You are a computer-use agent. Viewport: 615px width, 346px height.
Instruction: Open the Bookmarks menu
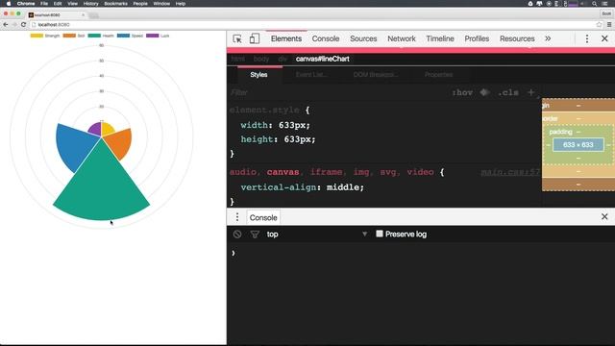pyautogui.click(x=115, y=4)
